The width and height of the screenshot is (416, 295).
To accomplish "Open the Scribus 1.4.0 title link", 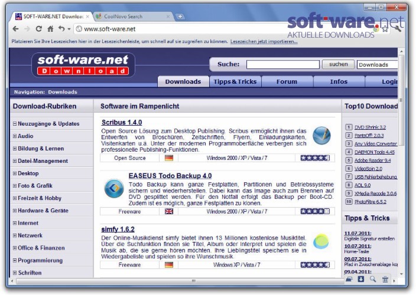I will point(122,122).
